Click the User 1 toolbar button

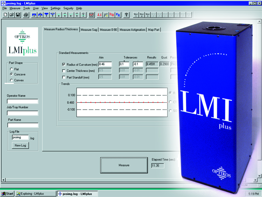(x=136, y=15)
